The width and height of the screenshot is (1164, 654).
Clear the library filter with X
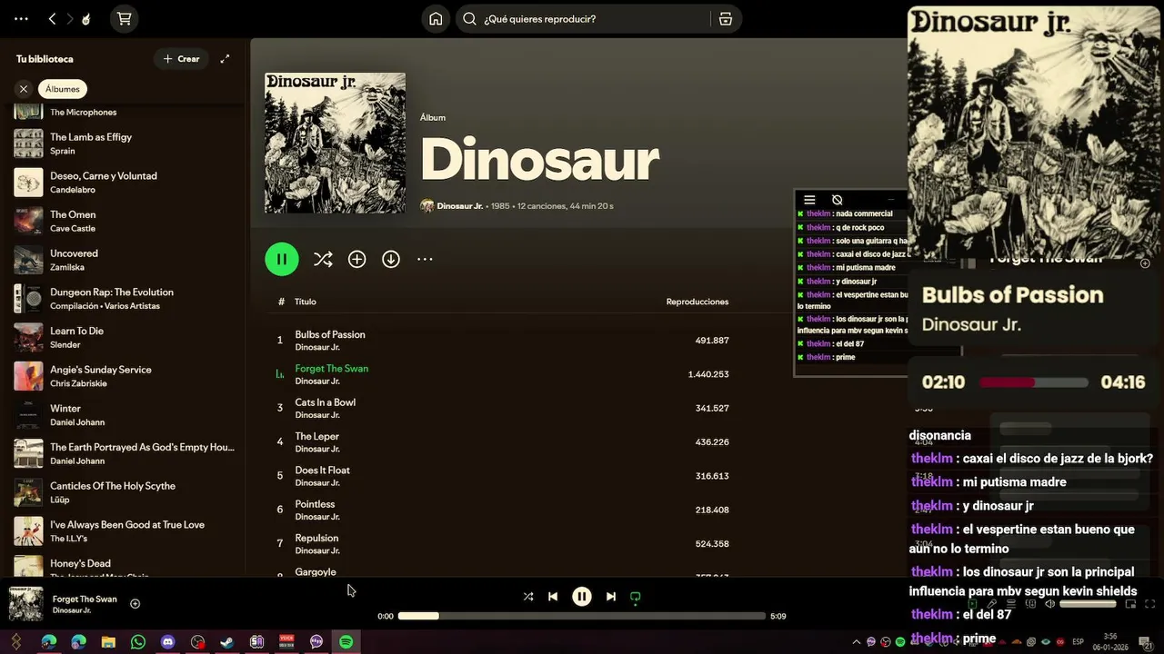(24, 89)
